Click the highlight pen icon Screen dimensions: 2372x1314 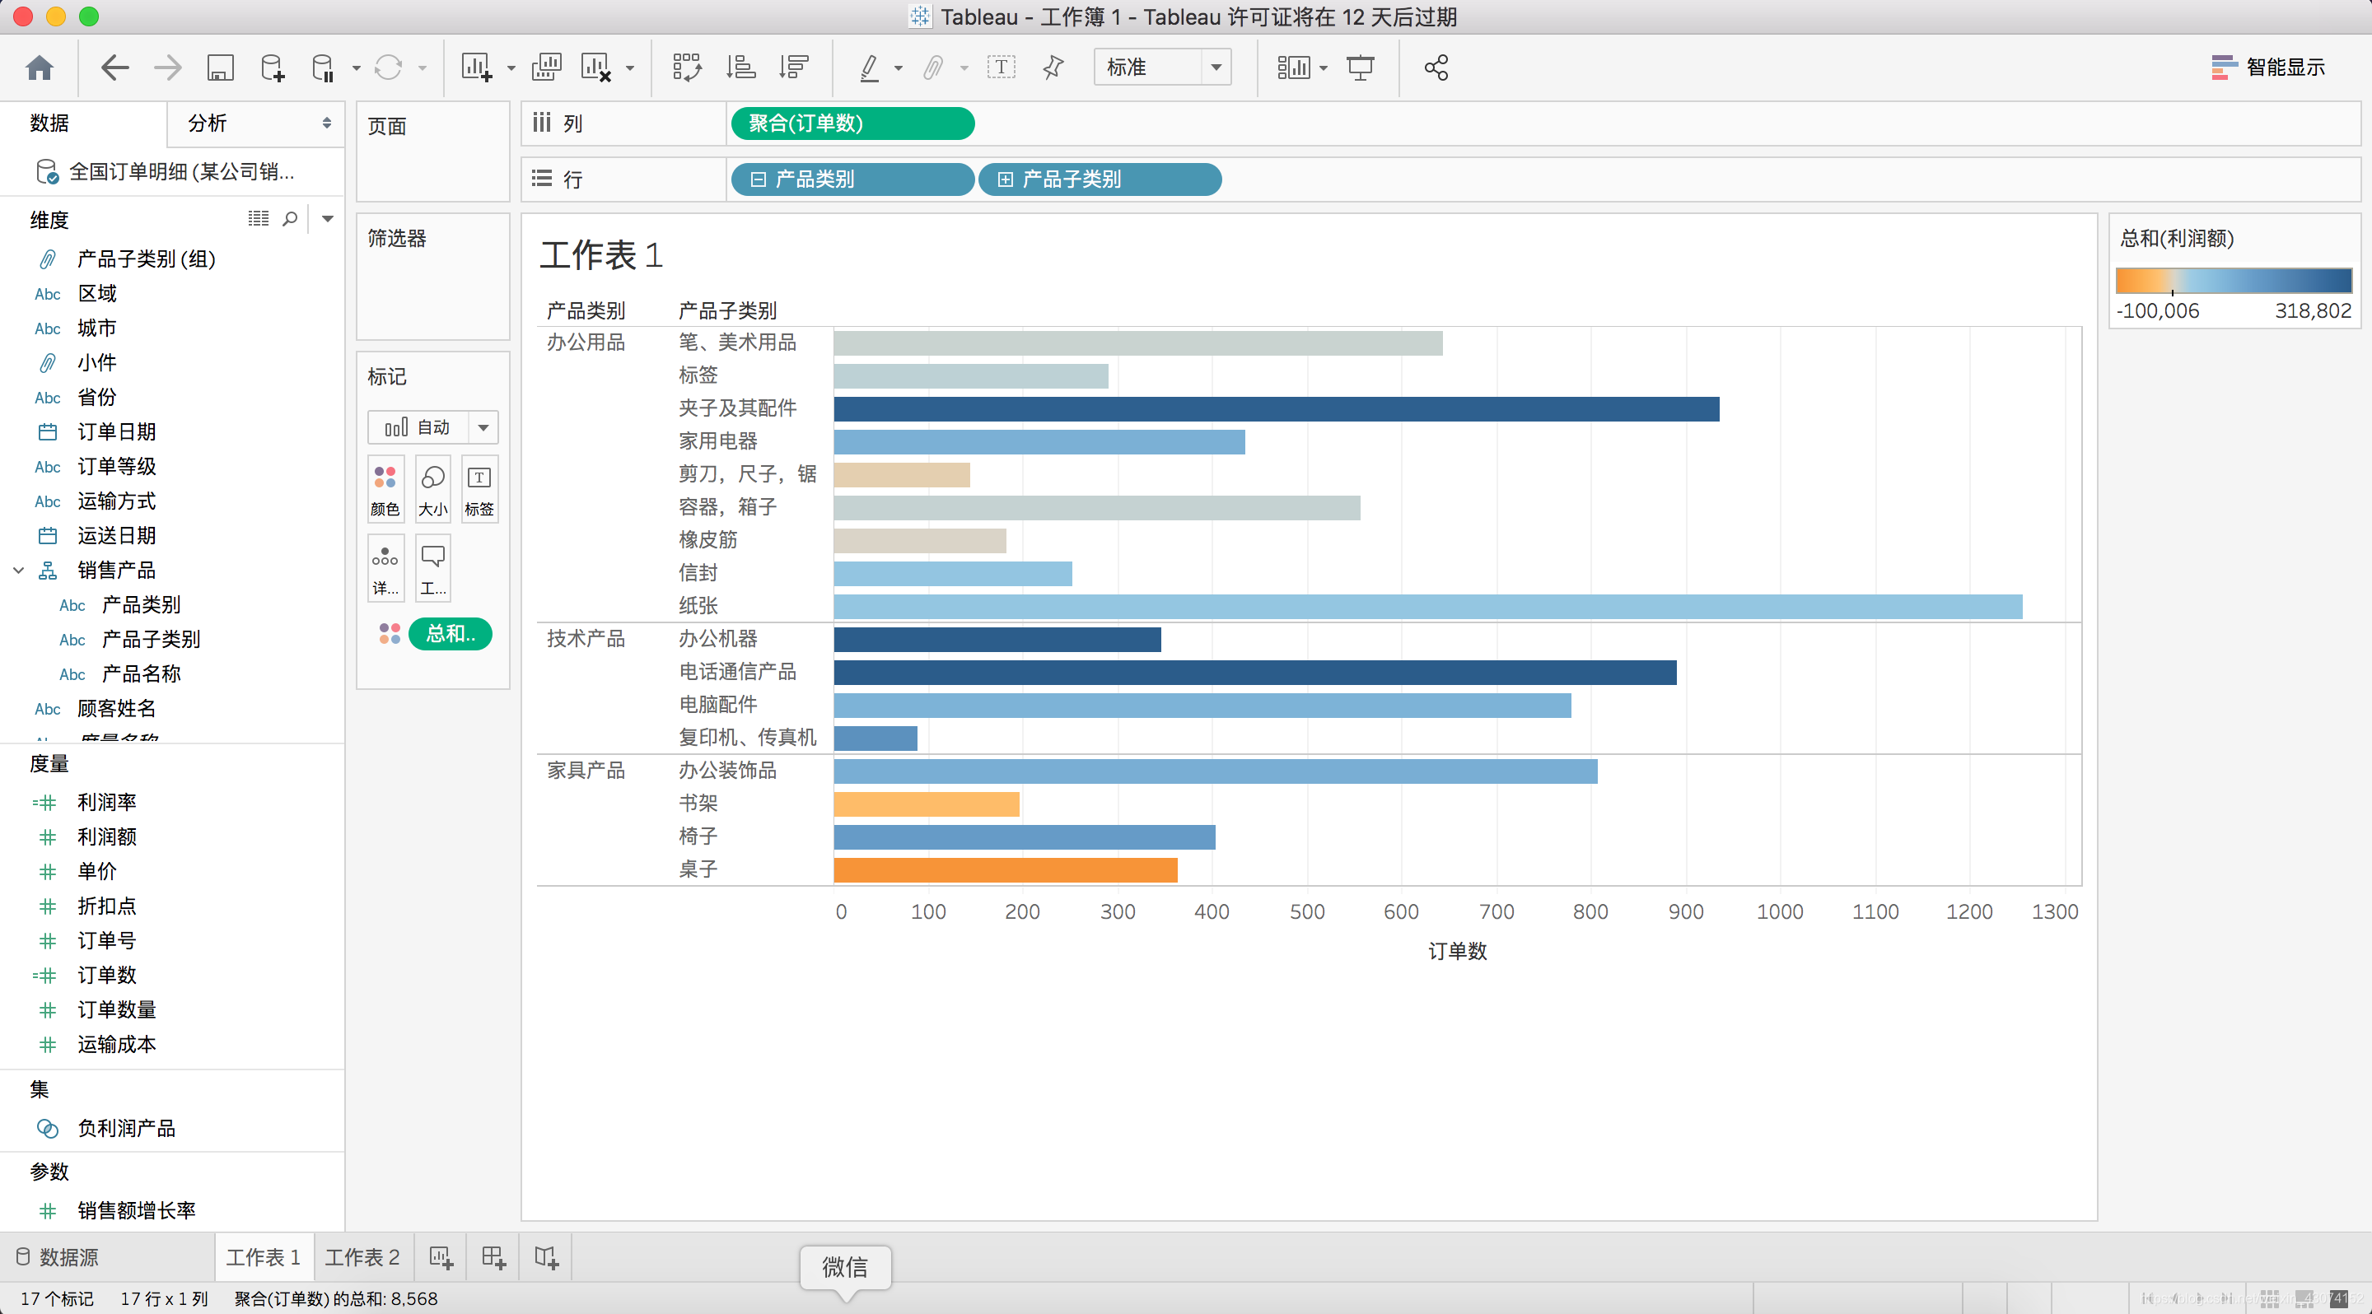tap(868, 68)
